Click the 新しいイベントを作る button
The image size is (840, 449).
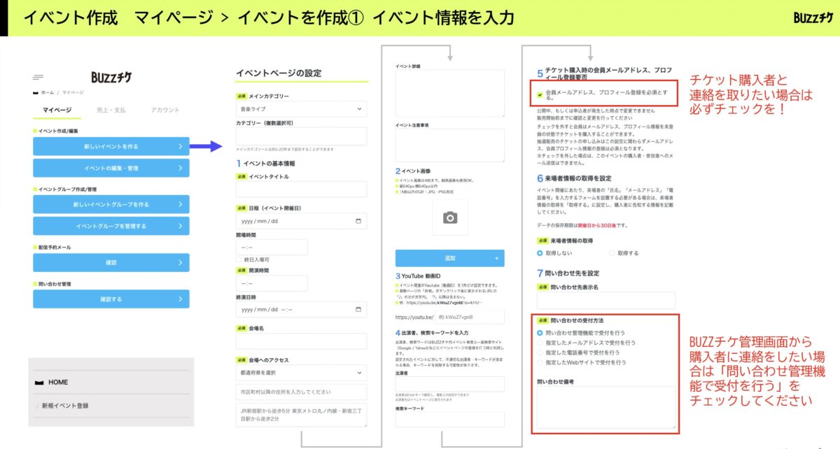click(x=111, y=146)
